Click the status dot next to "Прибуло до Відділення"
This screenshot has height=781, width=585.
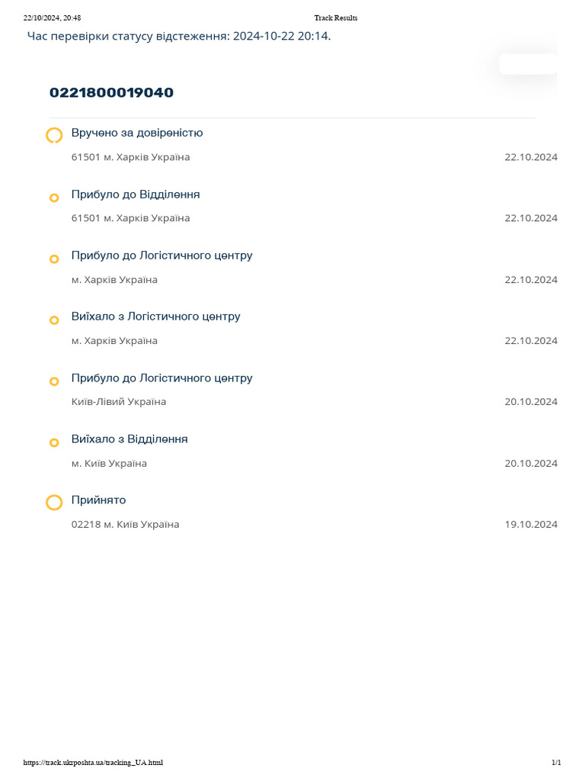click(x=54, y=198)
